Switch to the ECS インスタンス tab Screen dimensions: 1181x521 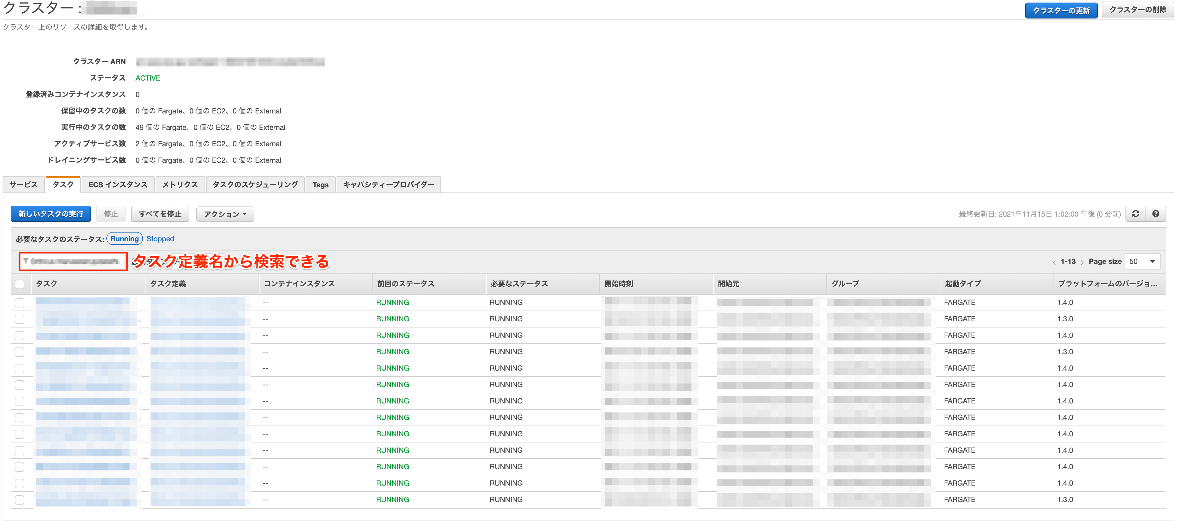[118, 185]
